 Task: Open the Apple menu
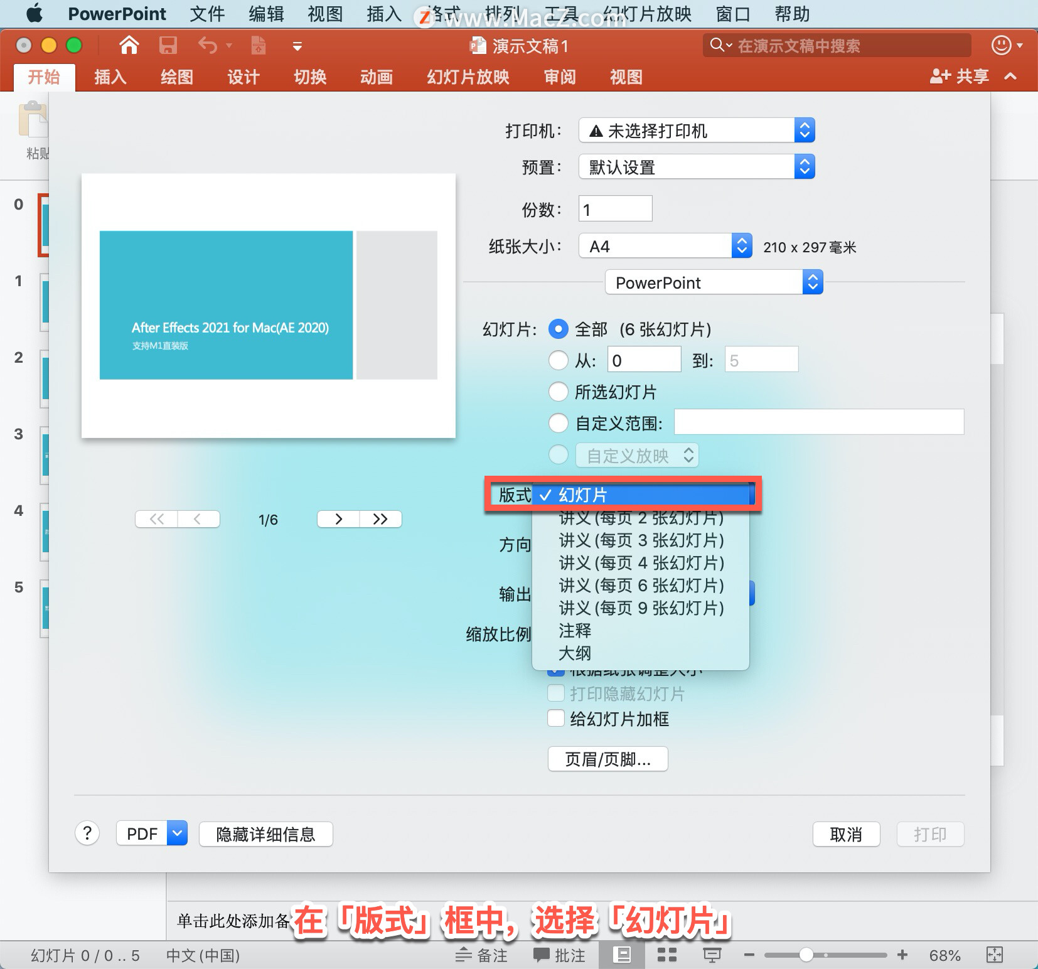click(34, 13)
